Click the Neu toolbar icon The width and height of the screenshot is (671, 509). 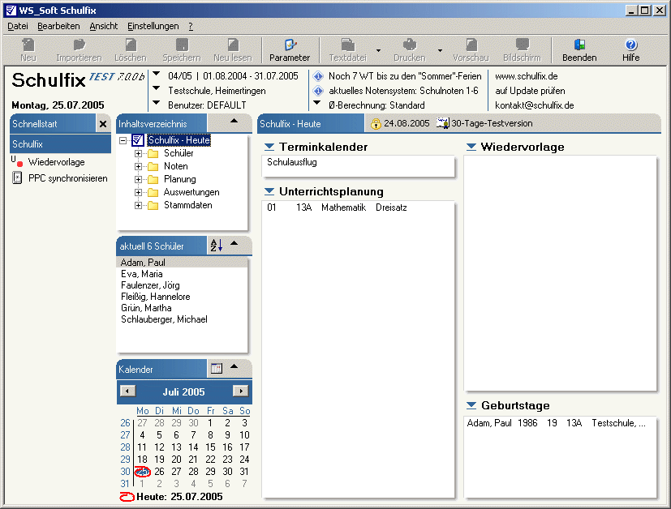[28, 45]
